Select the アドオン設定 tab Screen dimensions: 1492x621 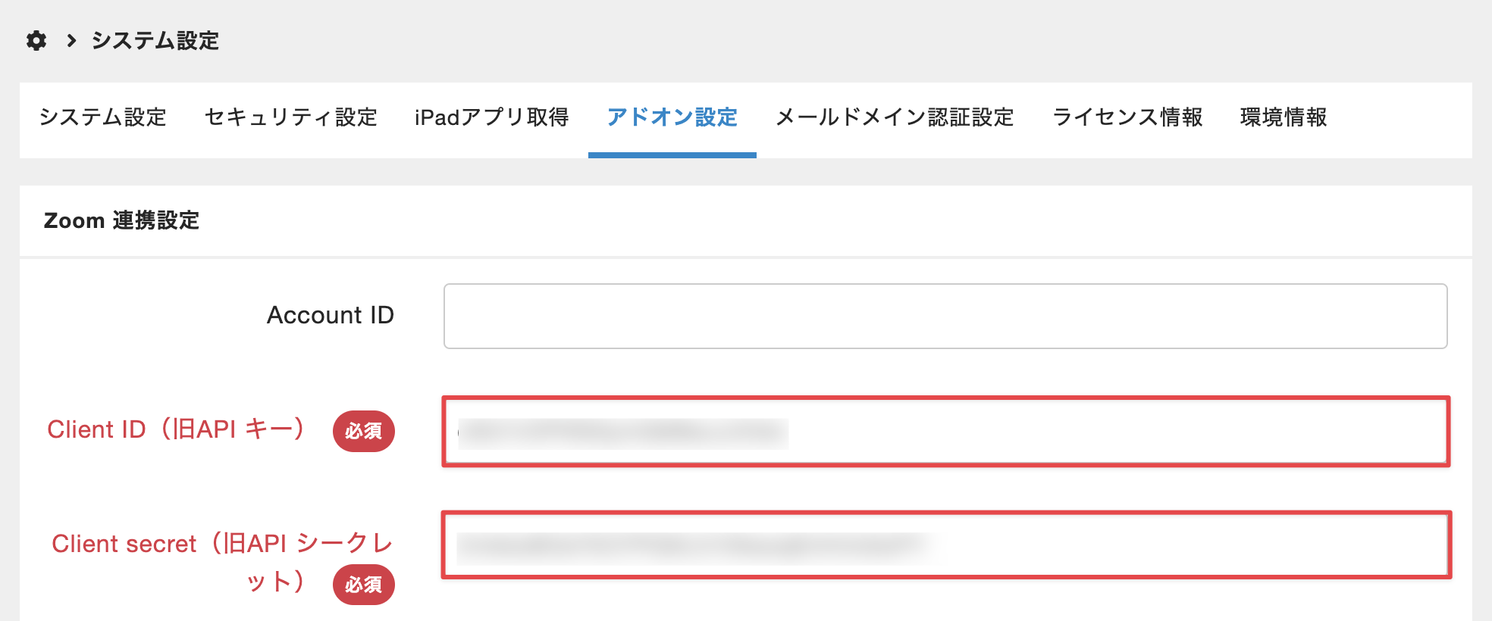pos(672,117)
